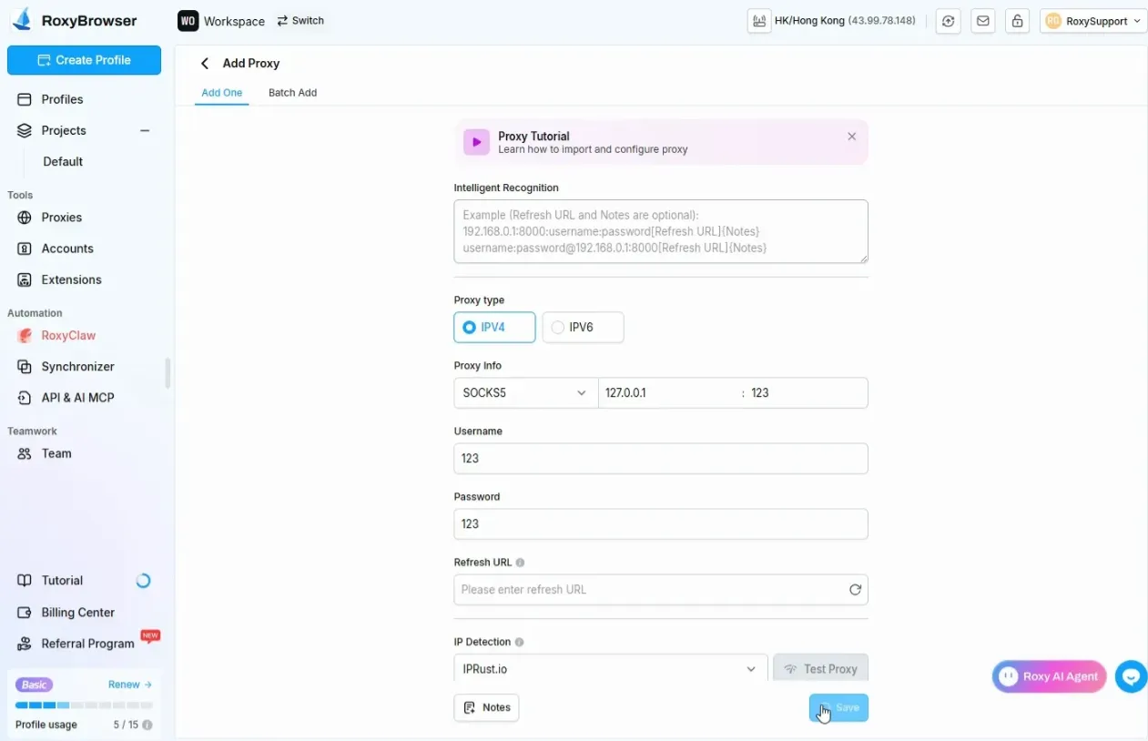The image size is (1148, 741).
Task: Open the mail messages icon
Action: [x=982, y=21]
